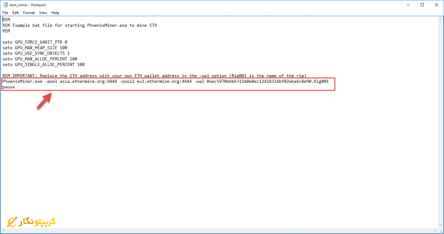The width and height of the screenshot is (444, 234).
Task: Click the 'pause' line
Action: coord(9,87)
